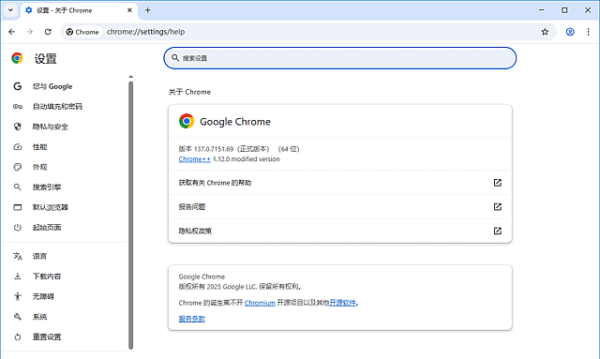Click version text 137.0.7151.69
The image size is (600, 359).
(x=214, y=149)
